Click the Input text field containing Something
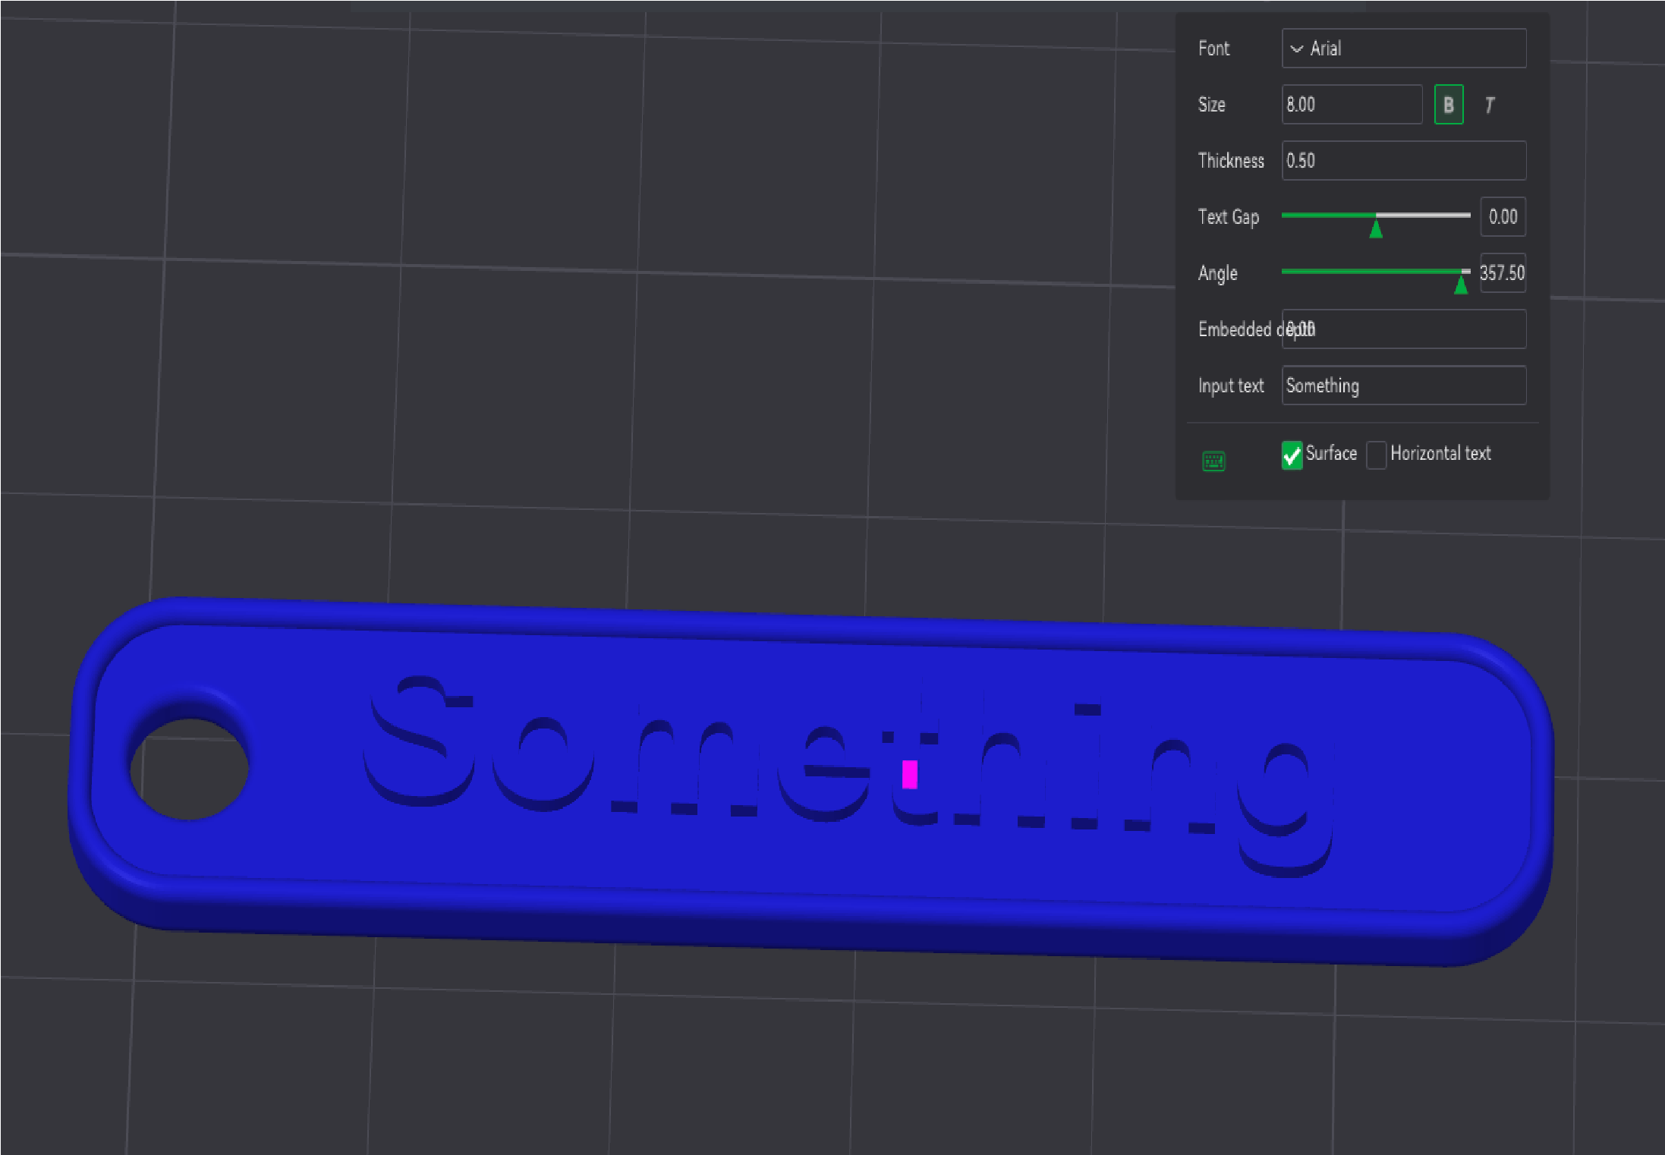The image size is (1665, 1155). (x=1404, y=386)
